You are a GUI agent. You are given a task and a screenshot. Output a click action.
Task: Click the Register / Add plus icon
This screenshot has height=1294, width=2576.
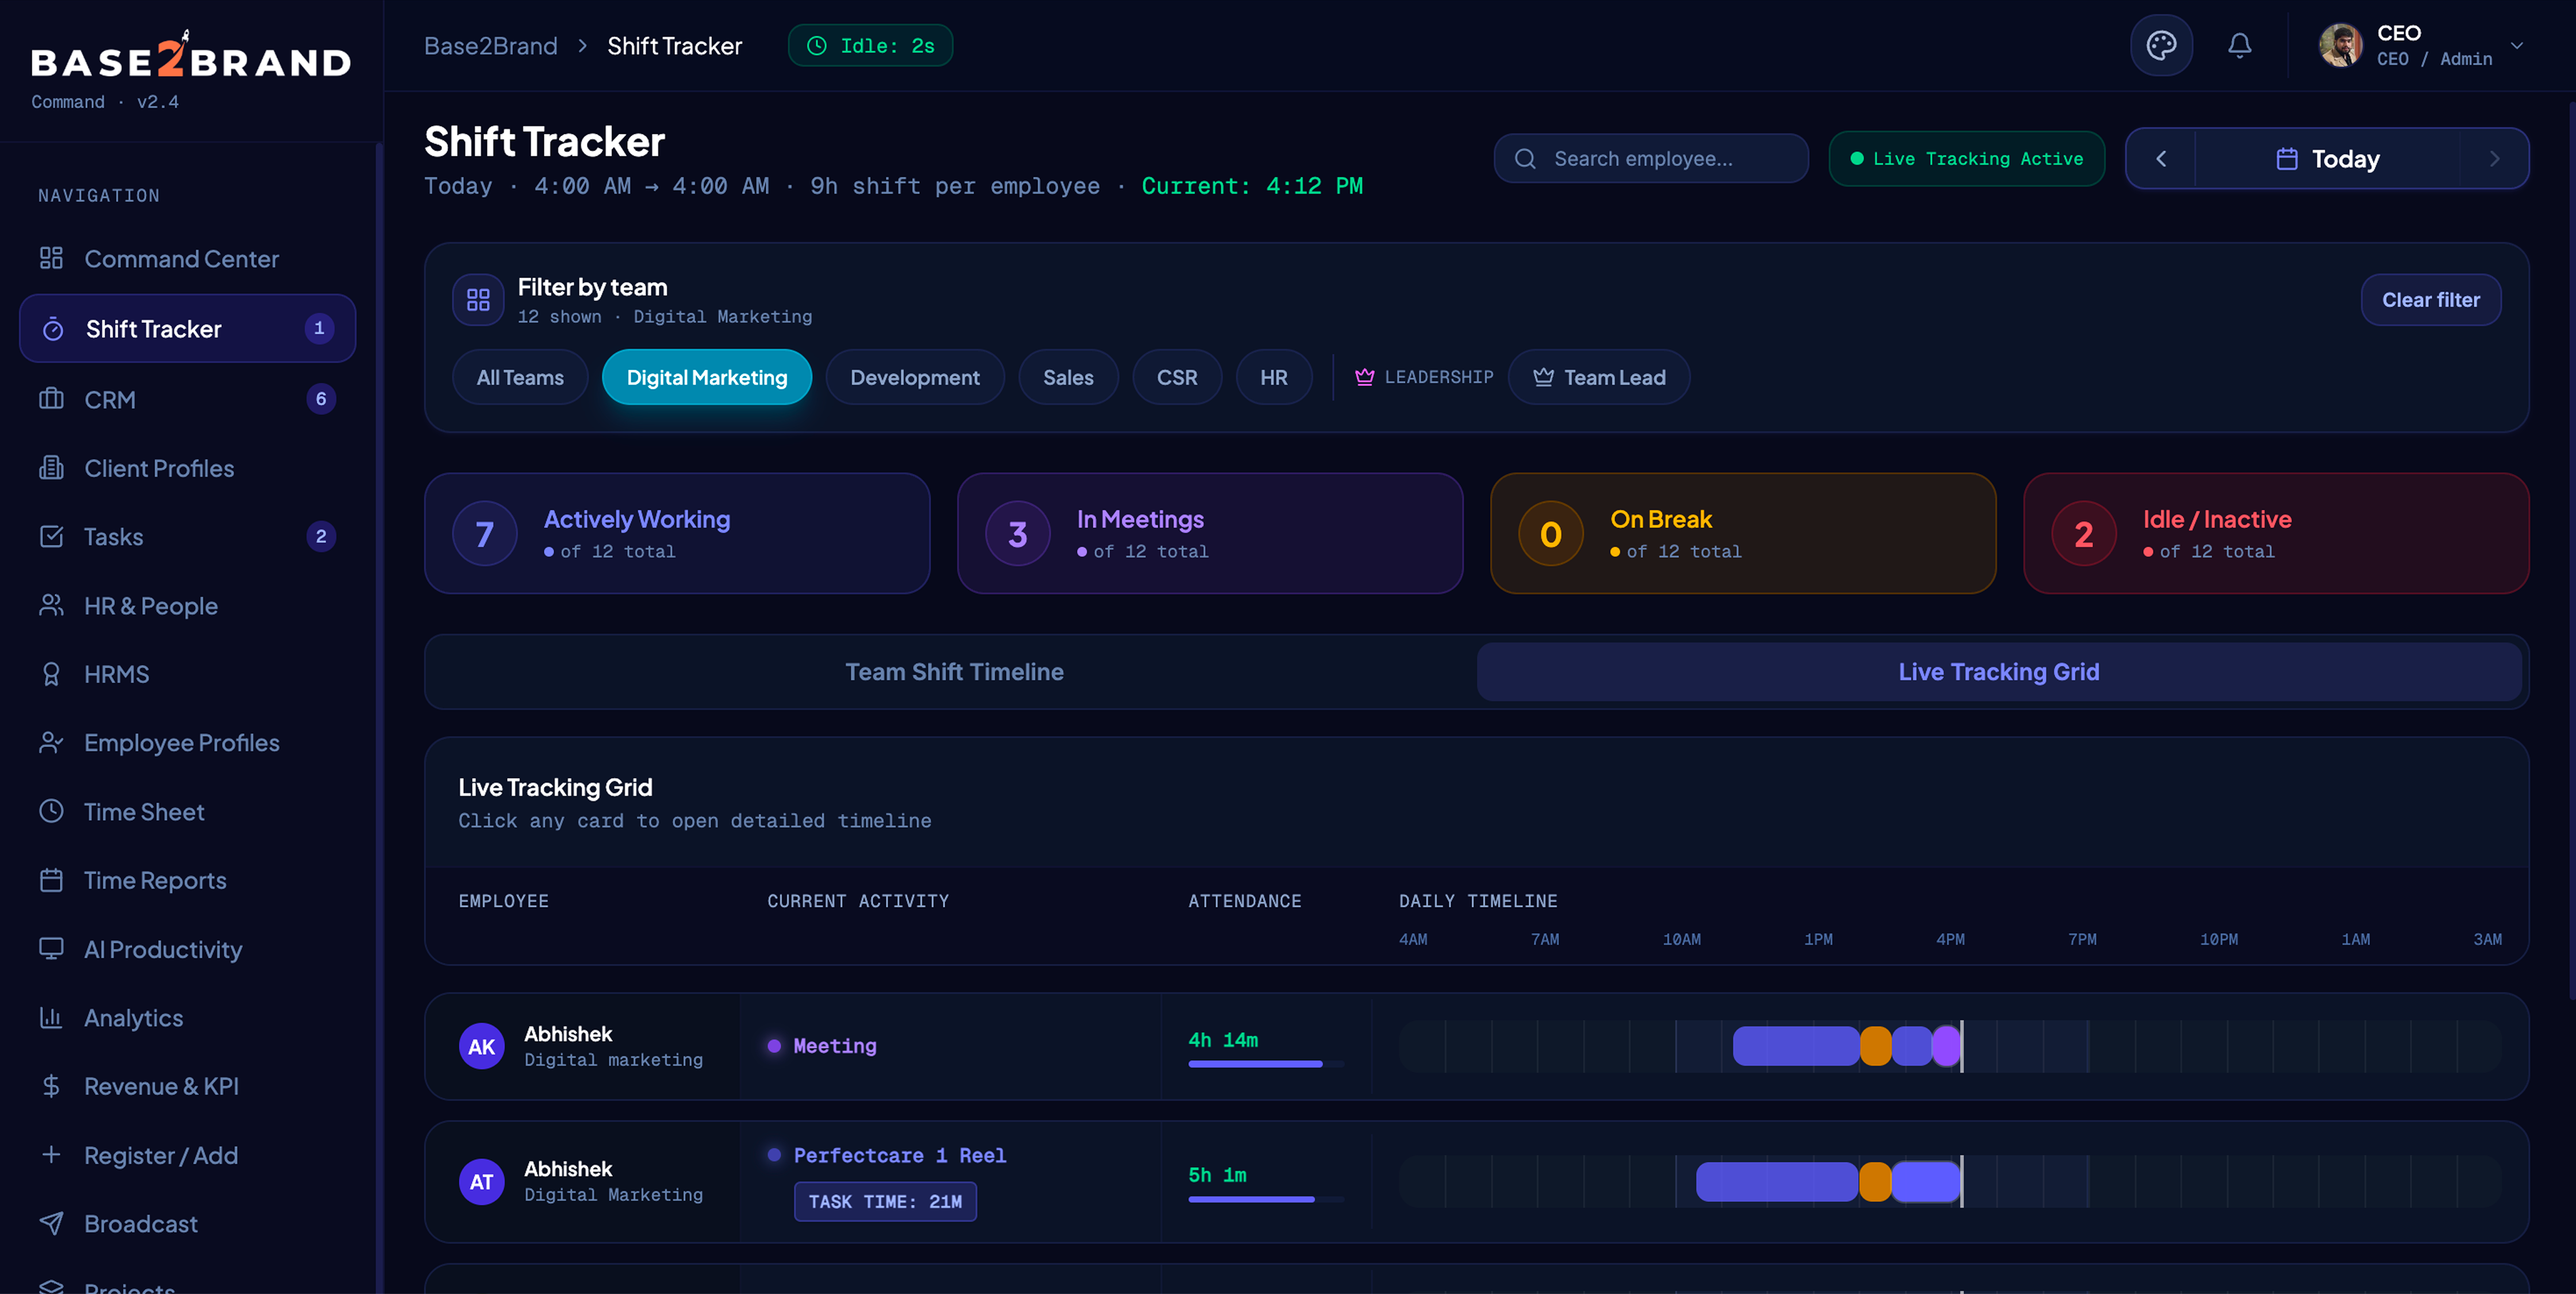click(51, 1155)
